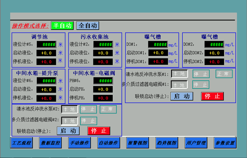The height and width of the screenshot is (158, 247).
Task: Click the 启动DO#1 setpoint field
Action: pyautogui.click(x=158, y=53)
